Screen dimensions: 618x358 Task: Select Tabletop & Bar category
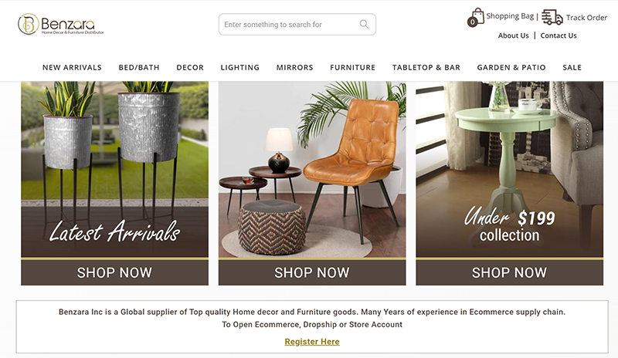(x=426, y=67)
